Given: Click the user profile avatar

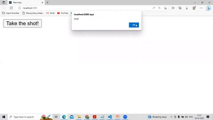Looking at the screenshot, I should 194,8.
